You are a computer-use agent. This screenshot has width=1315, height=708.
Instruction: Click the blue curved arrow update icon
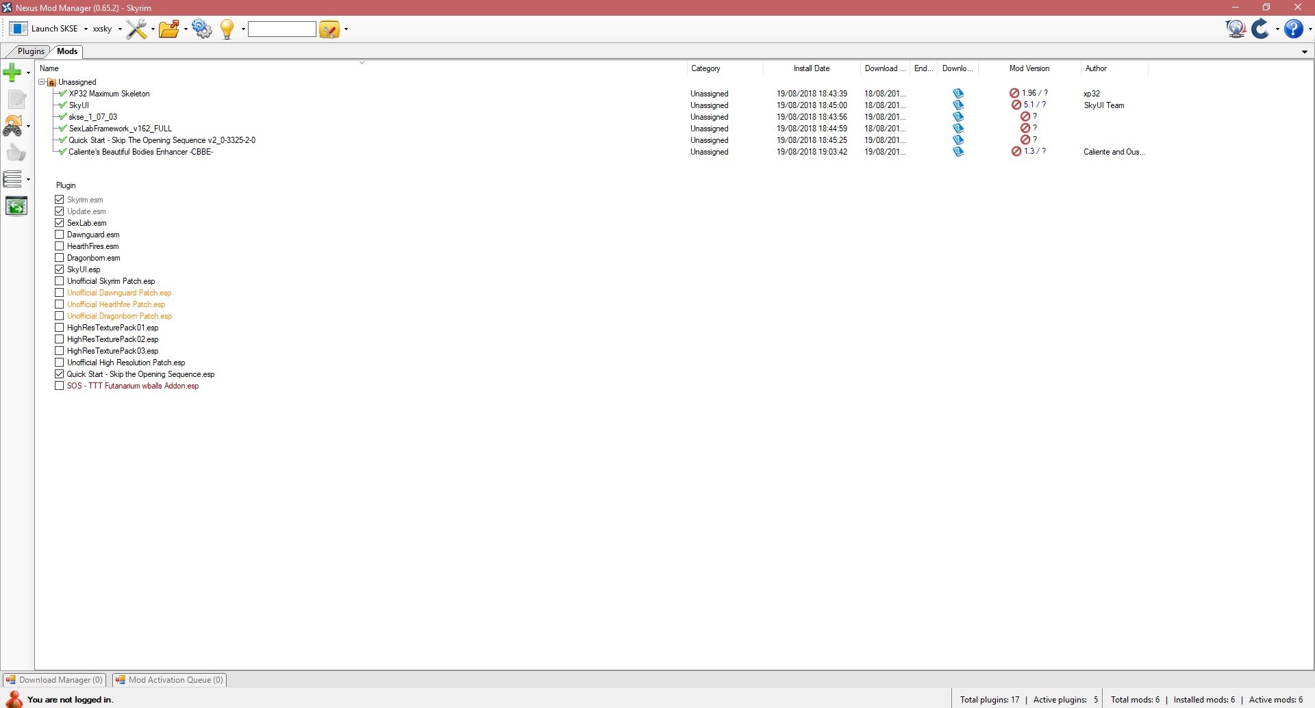tap(1260, 29)
